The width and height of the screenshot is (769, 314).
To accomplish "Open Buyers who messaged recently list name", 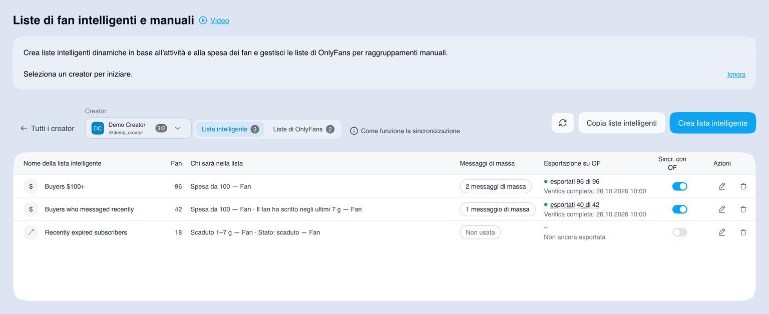I will (x=89, y=209).
